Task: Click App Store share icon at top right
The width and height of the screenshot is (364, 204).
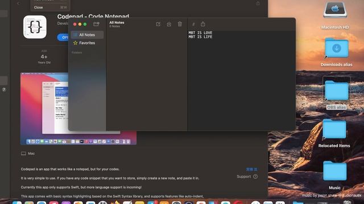Action: tap(258, 3)
